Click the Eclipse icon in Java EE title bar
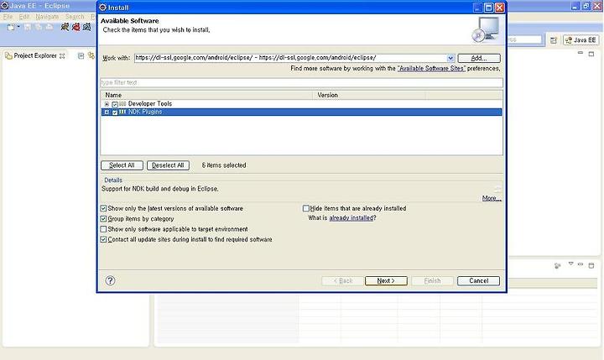 4,6
